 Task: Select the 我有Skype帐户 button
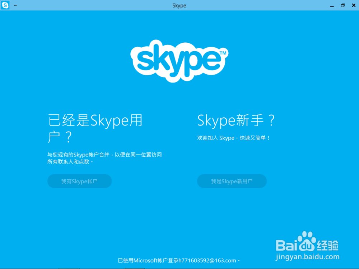click(x=79, y=181)
